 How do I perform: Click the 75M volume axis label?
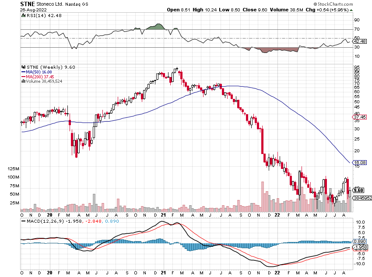(14, 186)
